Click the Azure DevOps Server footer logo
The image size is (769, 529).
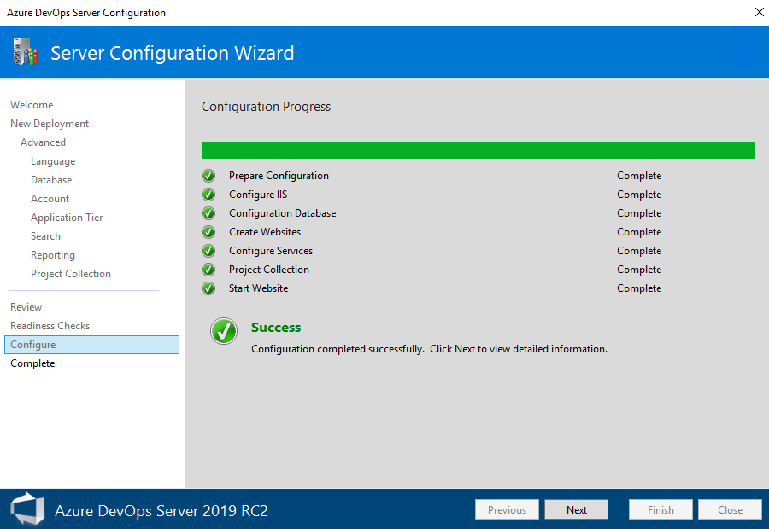click(x=26, y=509)
